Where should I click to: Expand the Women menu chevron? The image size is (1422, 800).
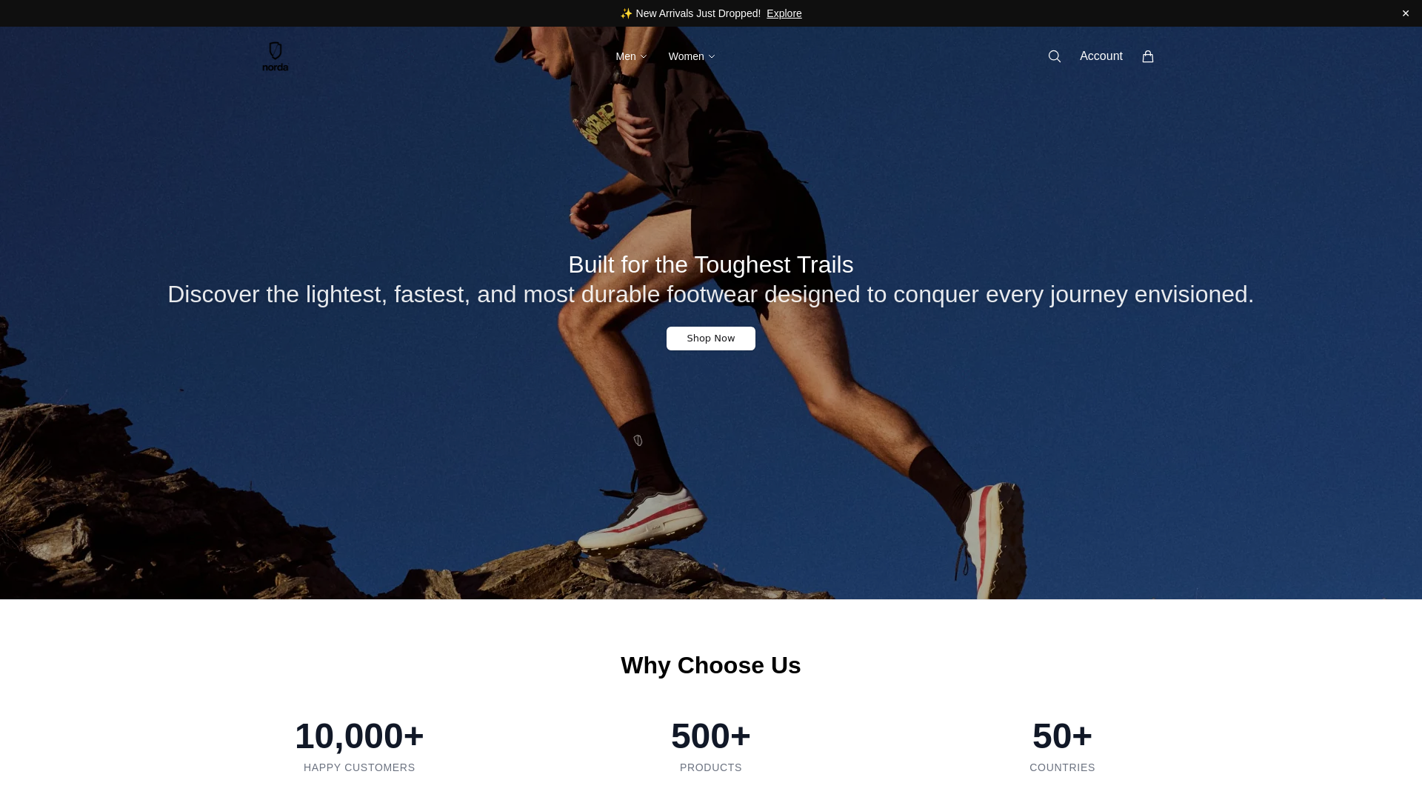point(712,57)
